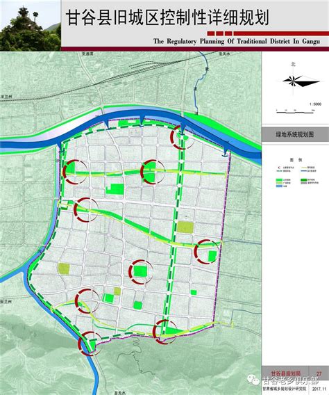The height and width of the screenshot is (395, 329).
Task: Pick the blue water legend swatch
Action: (279, 186)
